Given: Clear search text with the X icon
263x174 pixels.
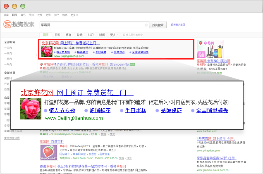Looking at the screenshot, I should [x=146, y=25].
